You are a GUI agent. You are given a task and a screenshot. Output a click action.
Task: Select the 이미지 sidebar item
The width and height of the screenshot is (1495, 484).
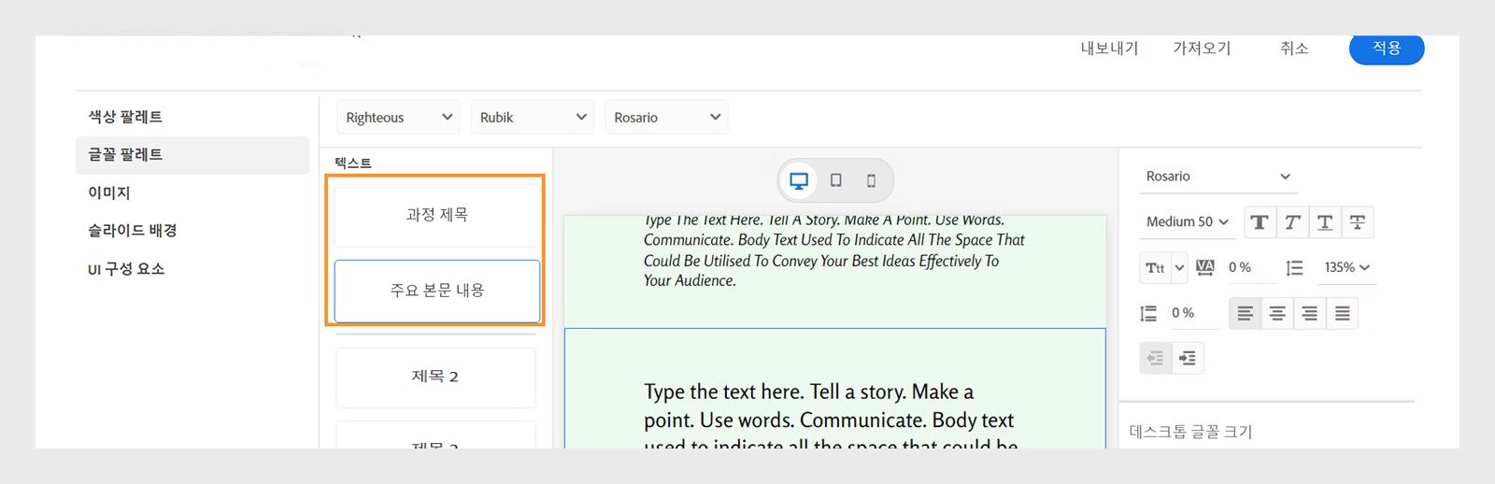(109, 193)
